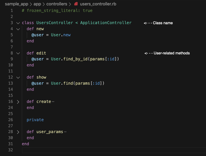Click the ApplicationController superclass name

point(106,23)
